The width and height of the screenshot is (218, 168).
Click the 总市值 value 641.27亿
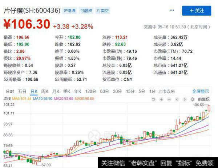[179, 65]
